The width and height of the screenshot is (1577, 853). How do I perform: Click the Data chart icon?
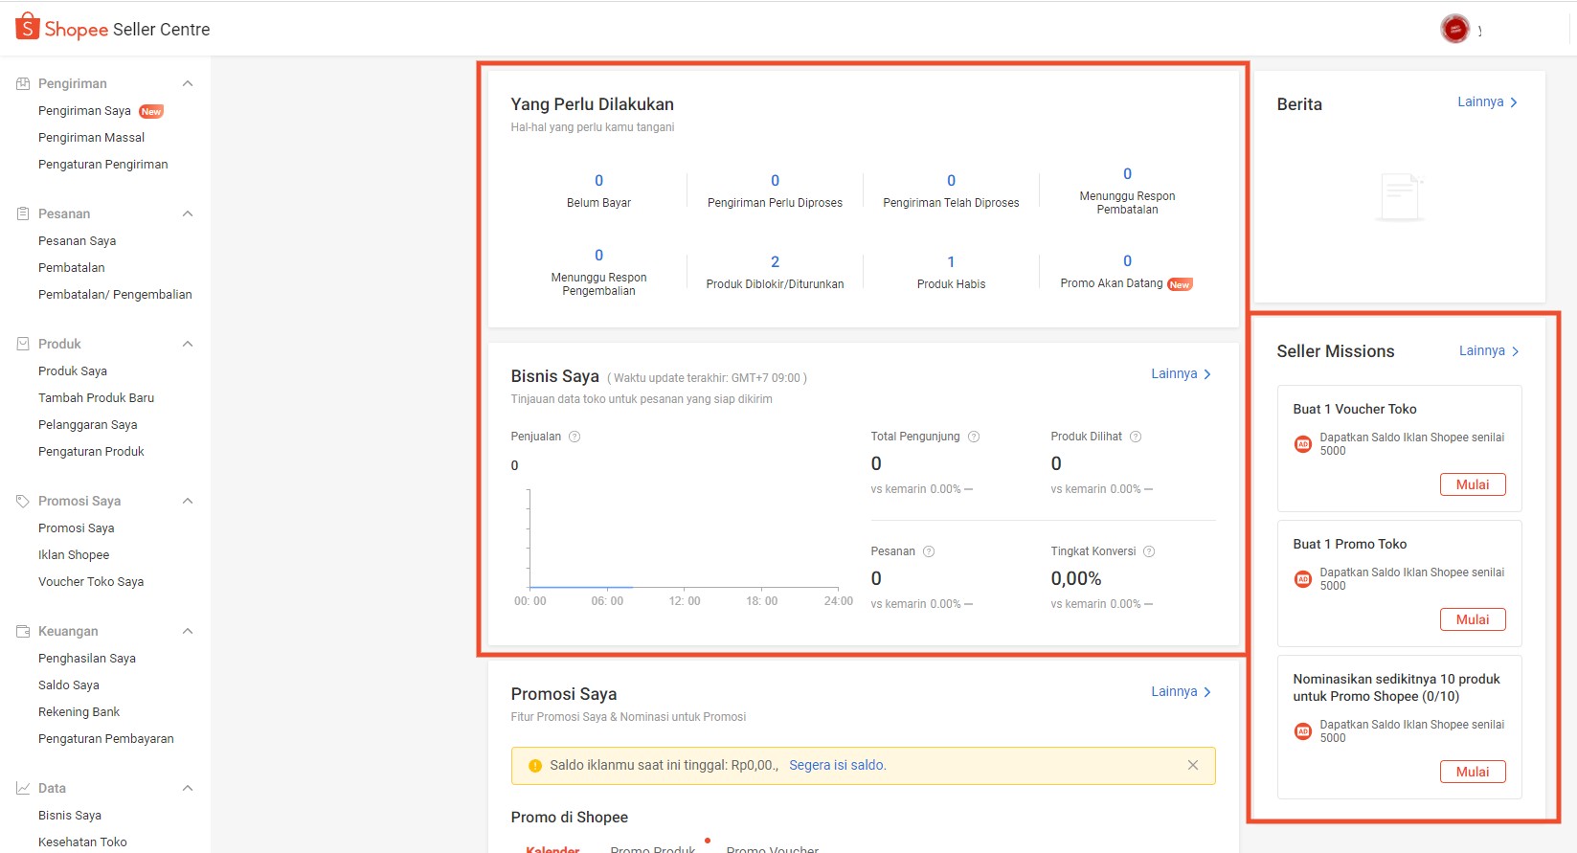[x=23, y=789]
